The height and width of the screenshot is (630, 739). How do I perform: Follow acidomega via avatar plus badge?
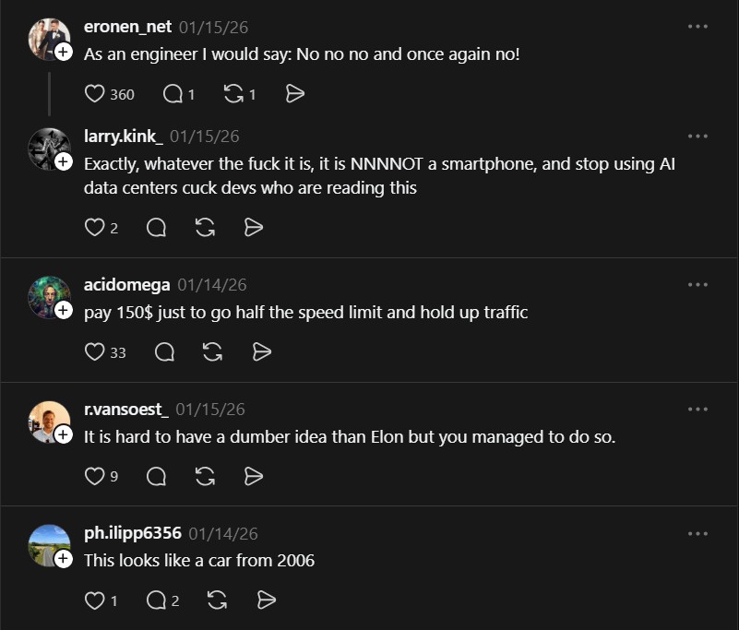click(x=64, y=311)
